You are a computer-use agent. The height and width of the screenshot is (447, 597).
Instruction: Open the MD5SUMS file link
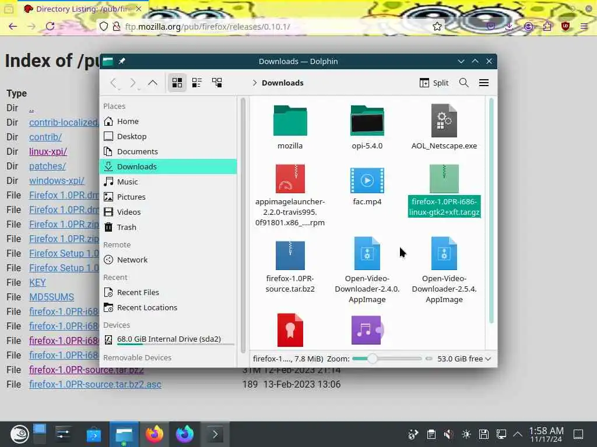[x=51, y=297]
